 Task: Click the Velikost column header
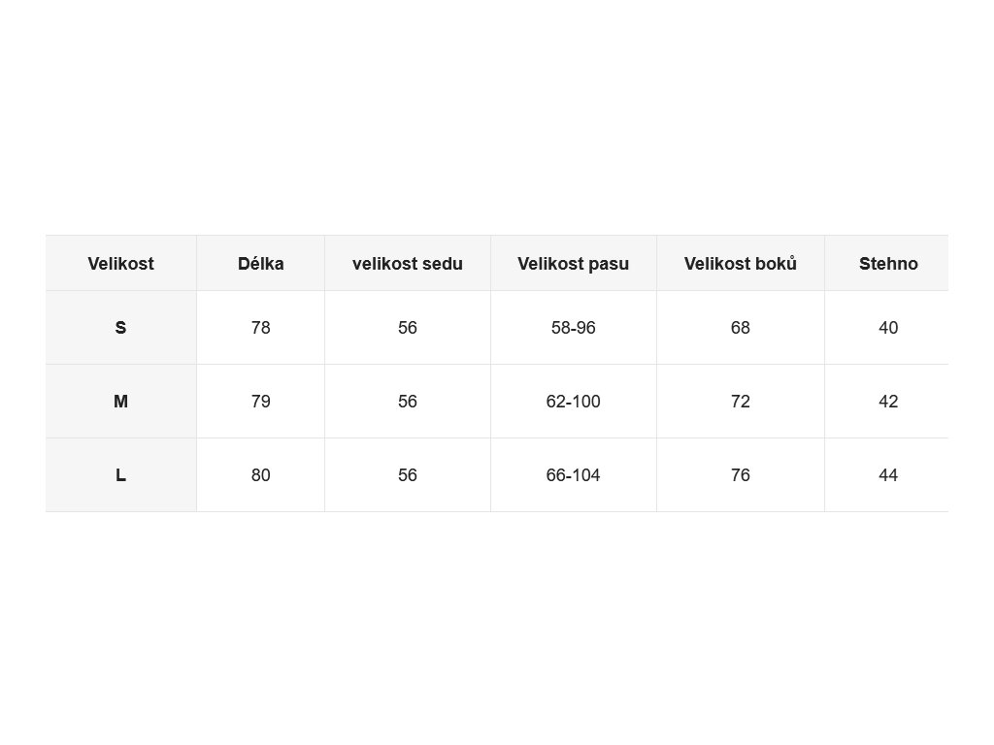coord(120,264)
